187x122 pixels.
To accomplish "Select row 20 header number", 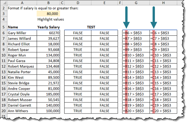I will (3, 111).
